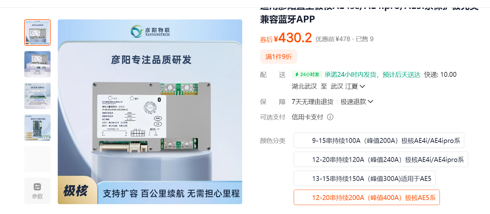Click the main 彦阳专注品质研发 product image

150,112
